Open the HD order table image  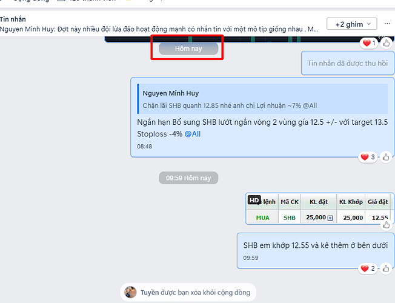(319, 208)
